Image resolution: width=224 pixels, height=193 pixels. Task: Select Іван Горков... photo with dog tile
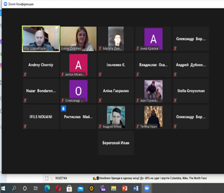point(153,91)
